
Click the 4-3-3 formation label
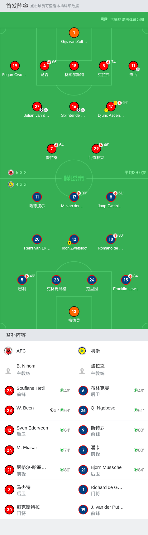pos(21,184)
